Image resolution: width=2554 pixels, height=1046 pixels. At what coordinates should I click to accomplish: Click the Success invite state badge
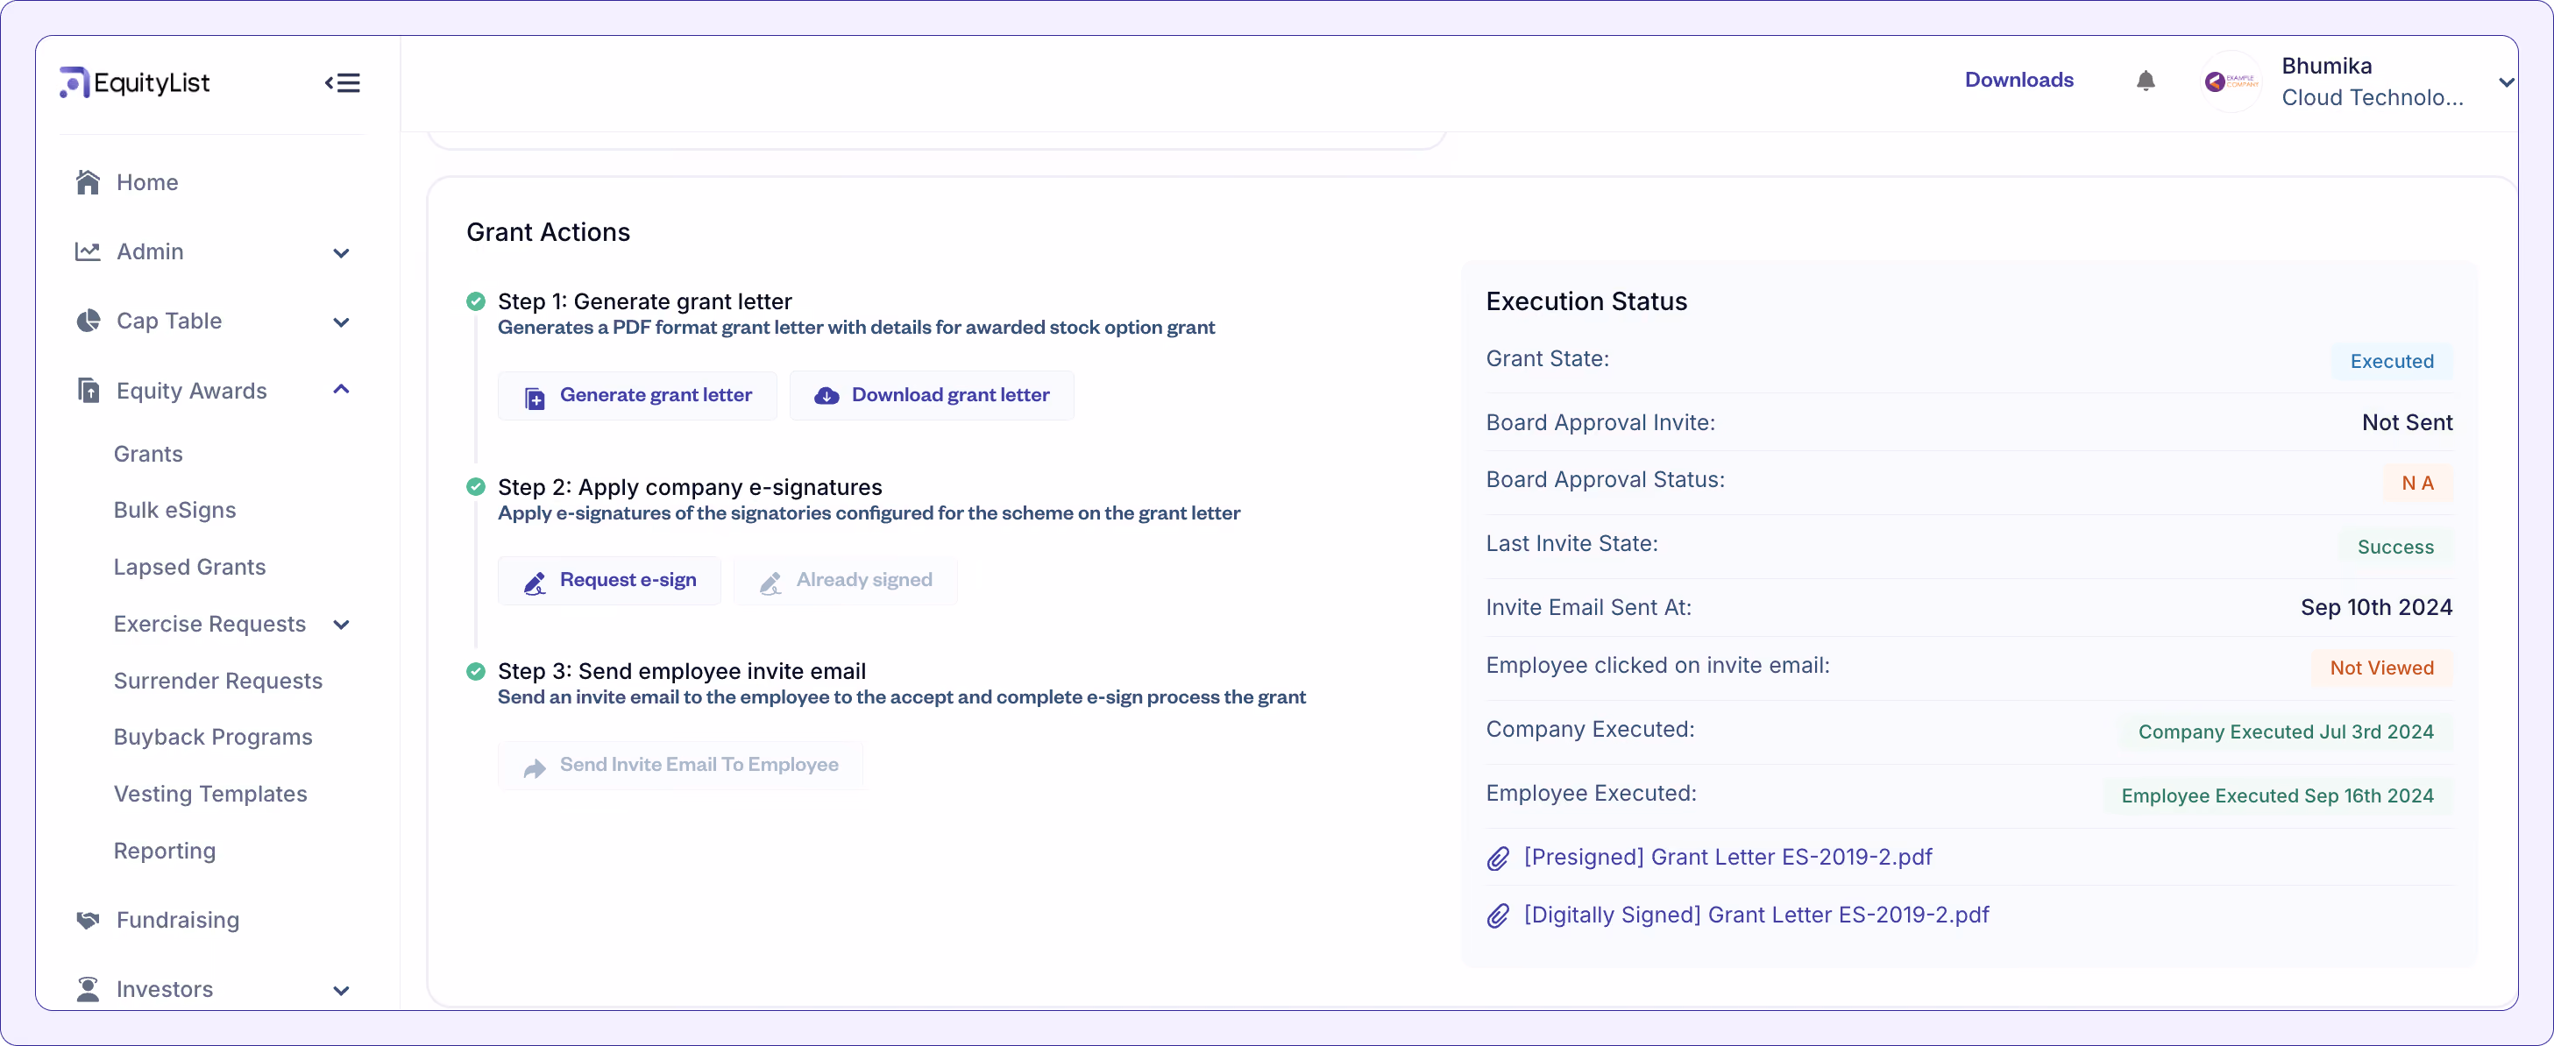[x=2395, y=547]
